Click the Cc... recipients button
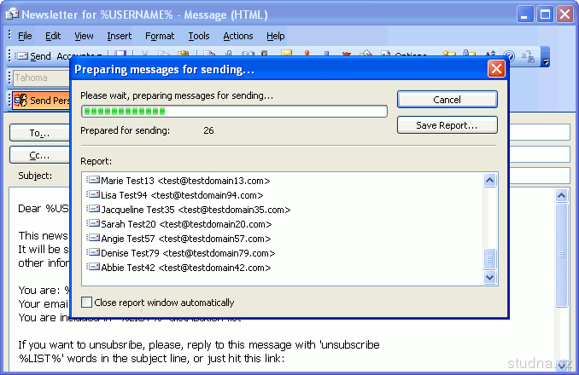579x375 pixels. (x=39, y=155)
